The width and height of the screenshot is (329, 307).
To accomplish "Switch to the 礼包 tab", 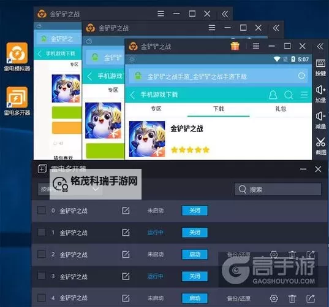I will click(281, 109).
